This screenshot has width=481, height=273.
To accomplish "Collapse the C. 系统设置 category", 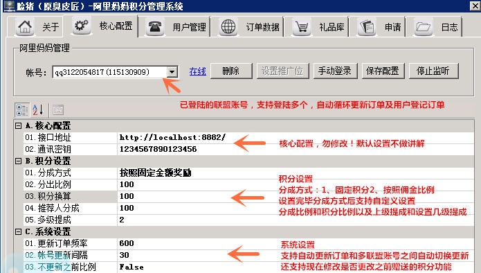I will [19, 231].
